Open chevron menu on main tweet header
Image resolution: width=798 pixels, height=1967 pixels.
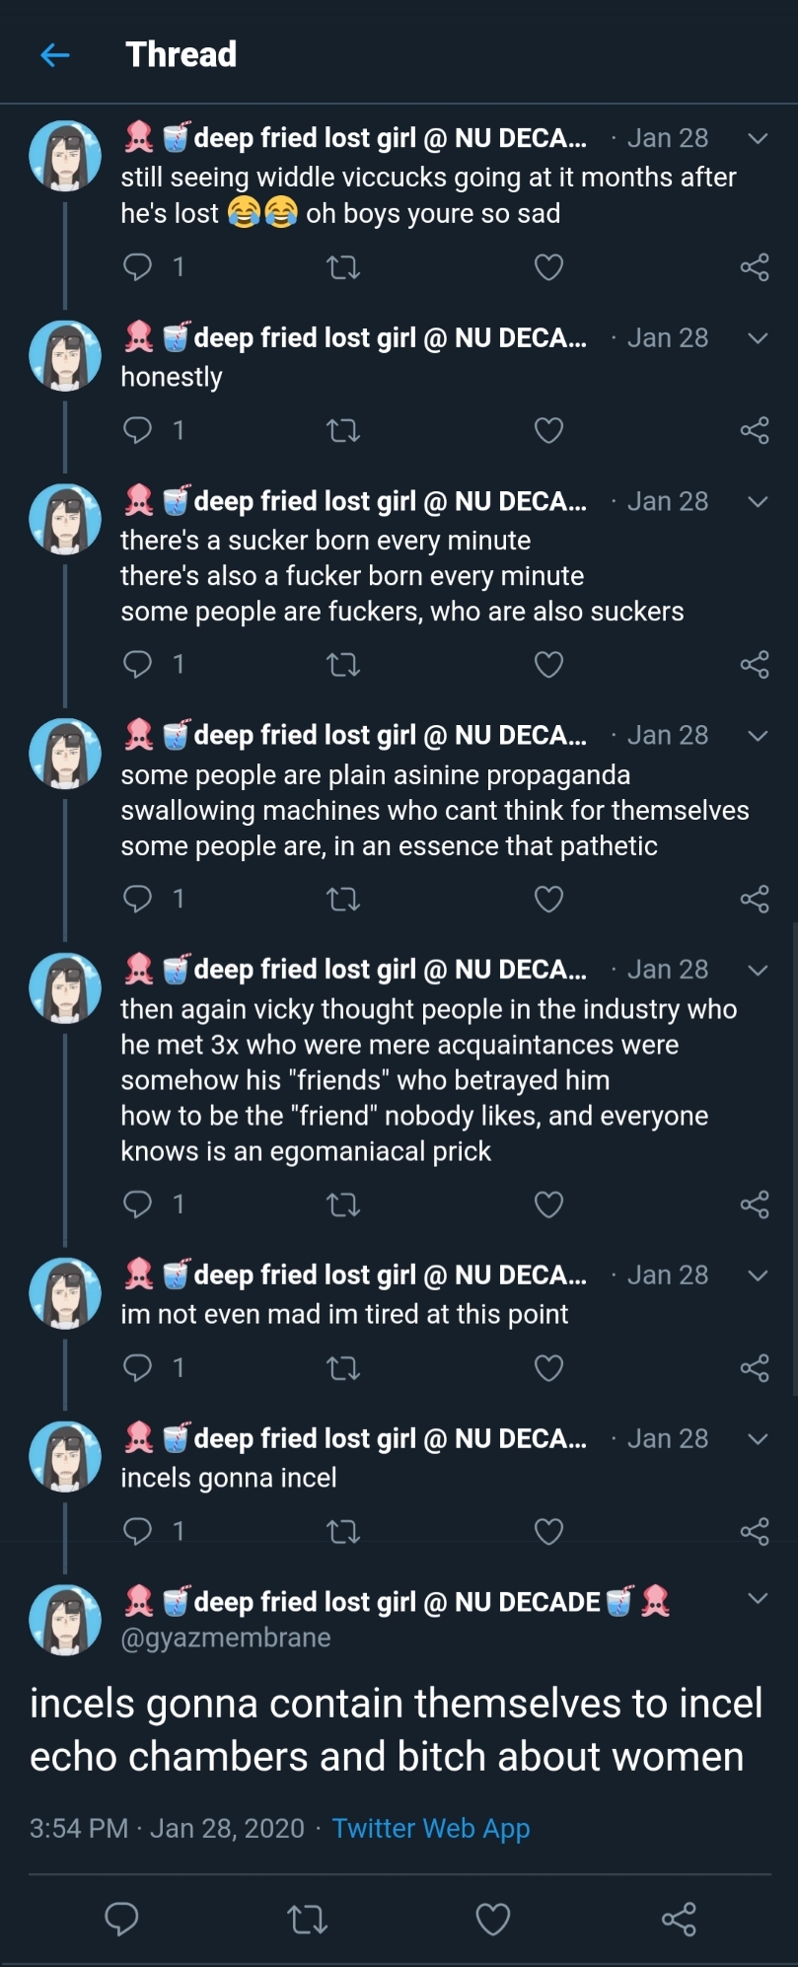(x=758, y=1598)
